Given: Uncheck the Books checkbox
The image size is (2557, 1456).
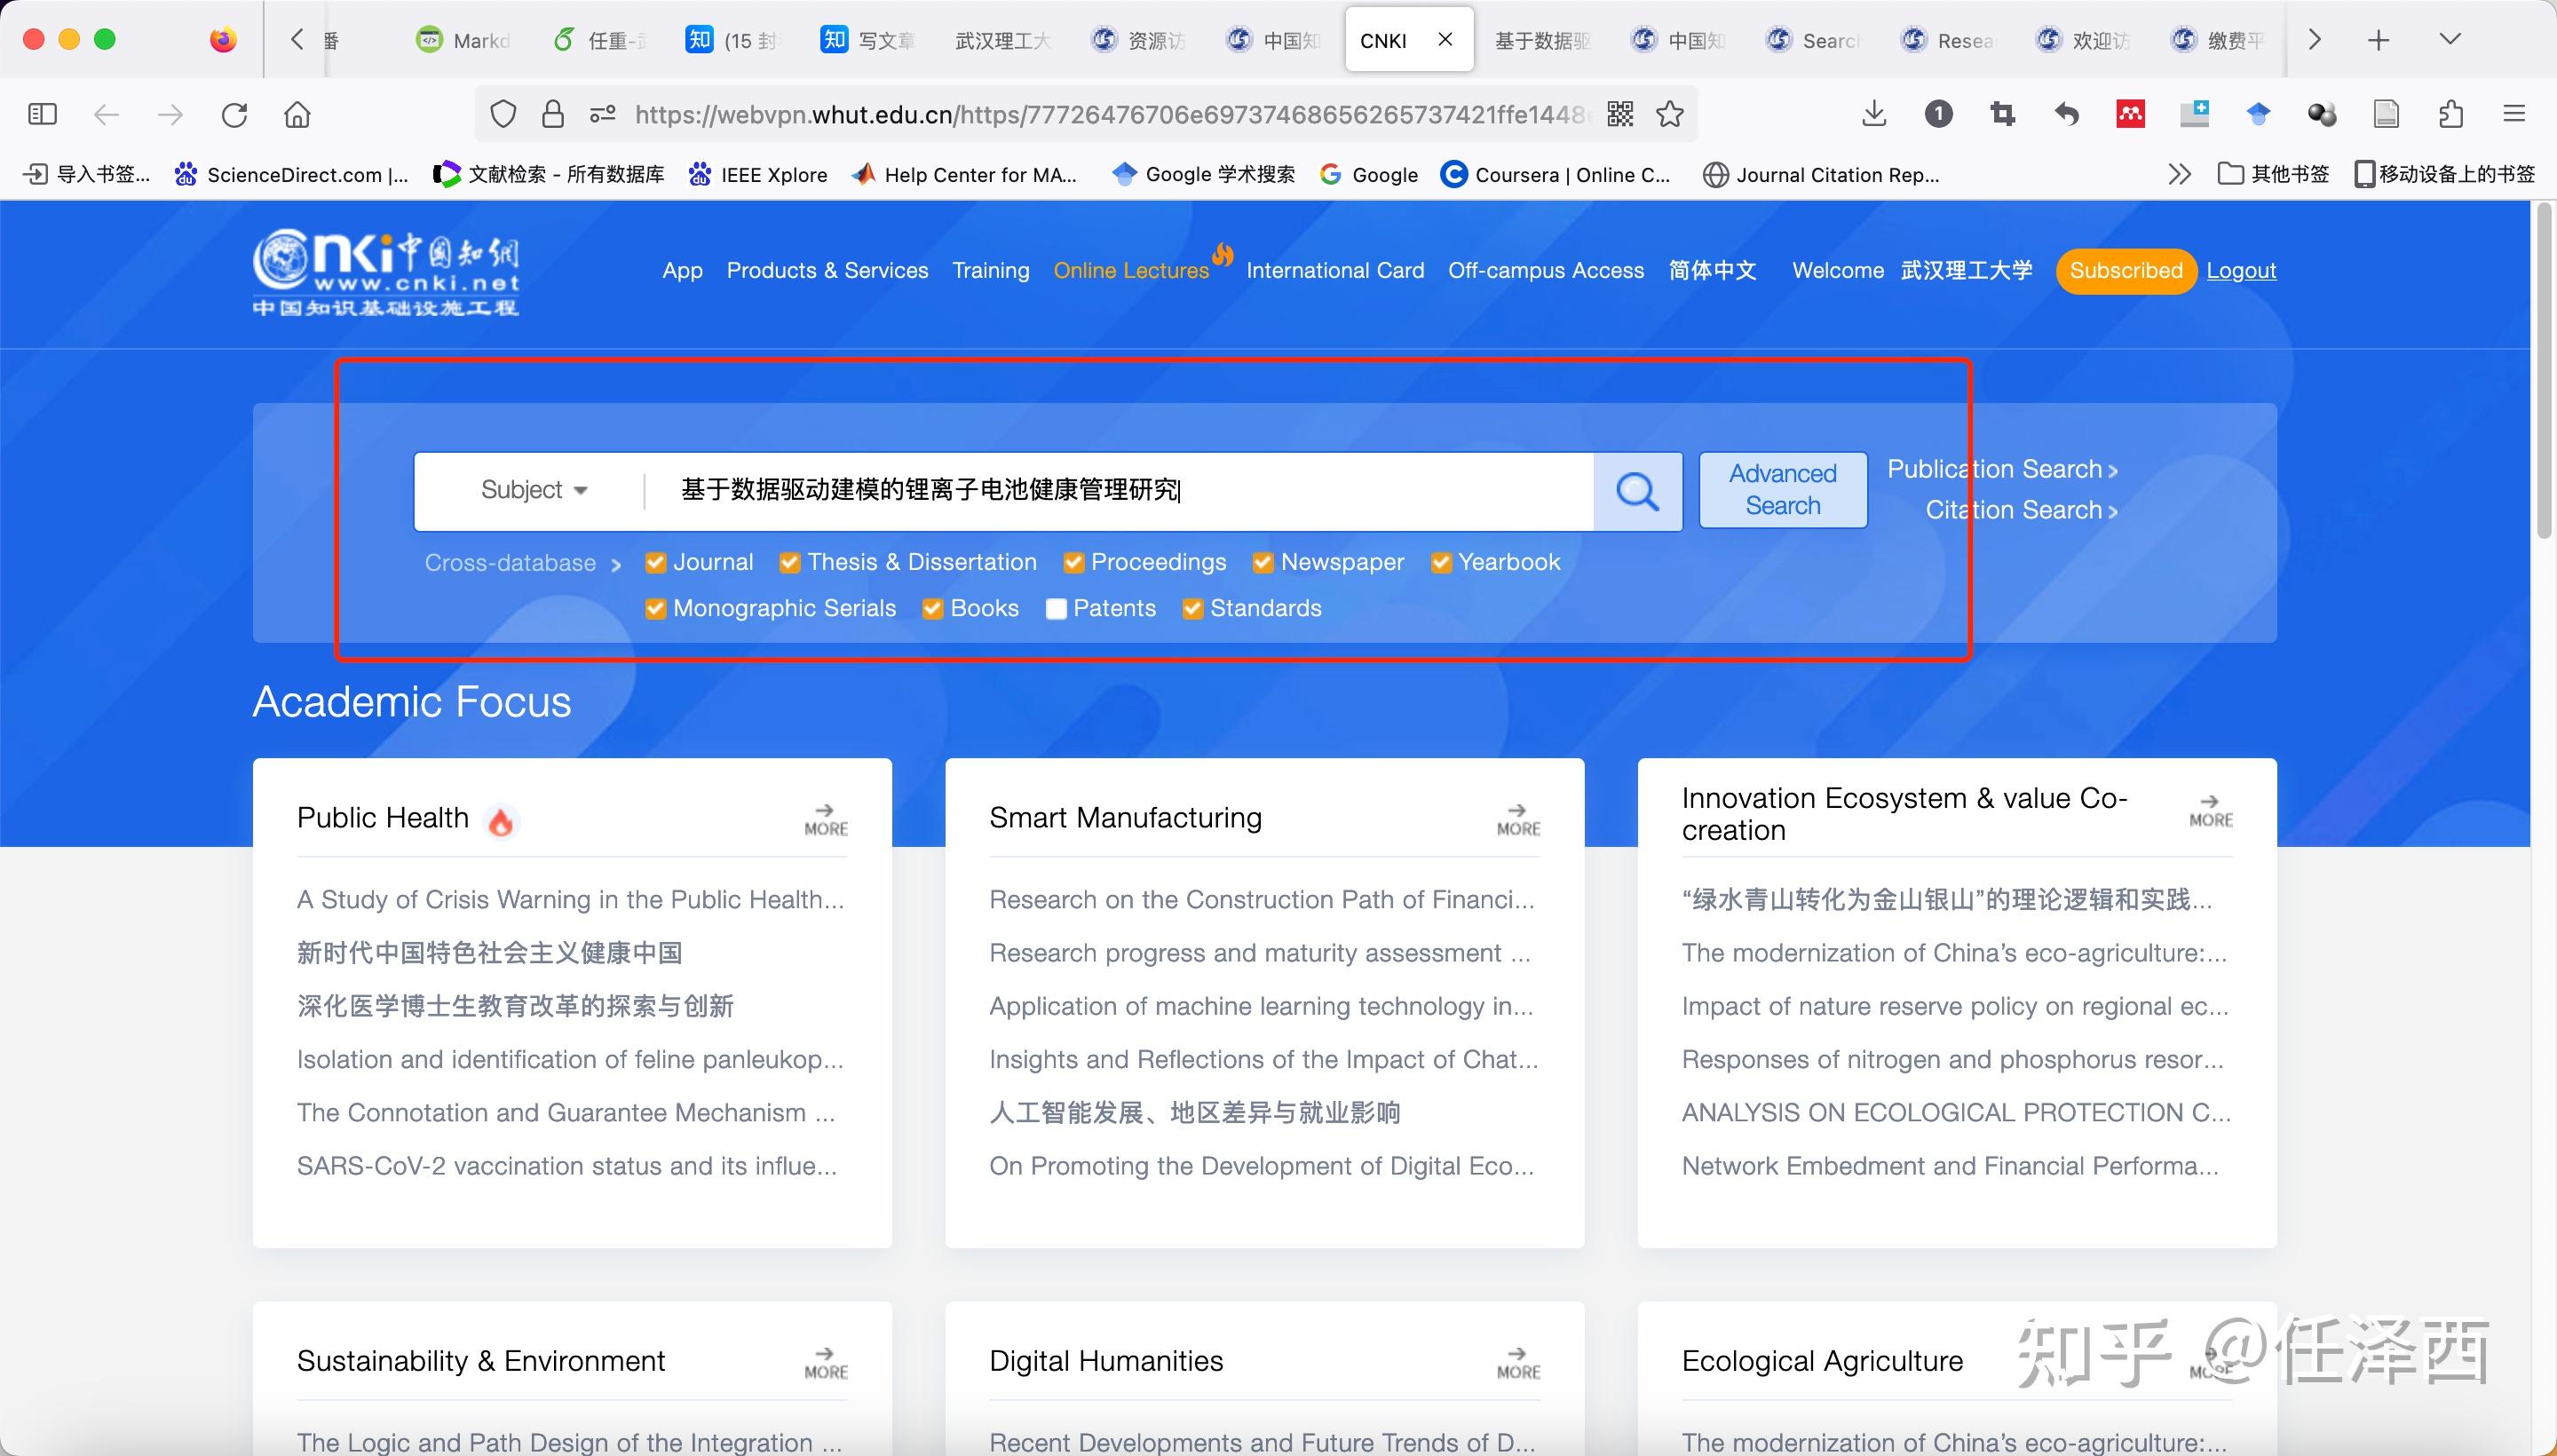Looking at the screenshot, I should tap(933, 609).
